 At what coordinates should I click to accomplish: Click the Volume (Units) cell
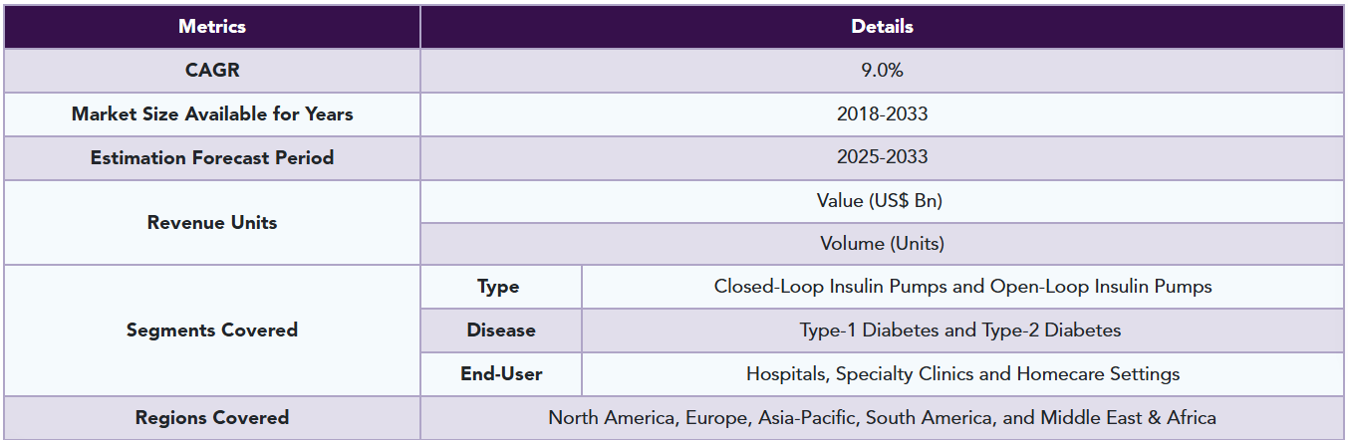click(x=882, y=244)
